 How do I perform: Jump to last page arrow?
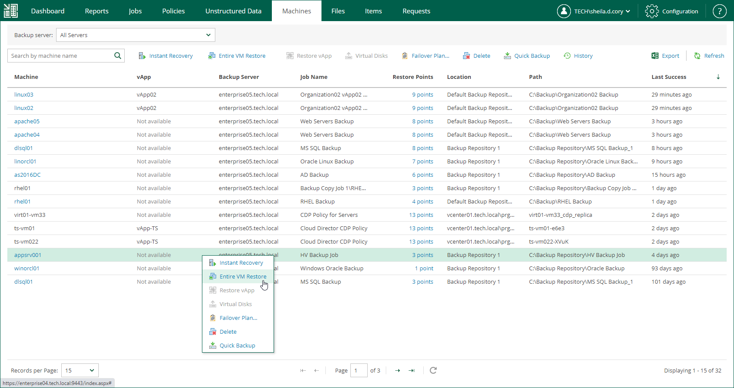(x=412, y=370)
